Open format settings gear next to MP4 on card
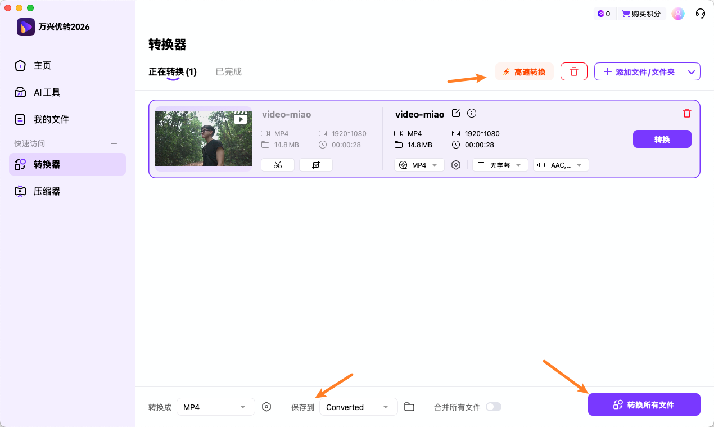Screen dimensions: 714x427 [456, 165]
